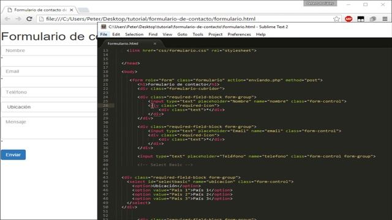The width and height of the screenshot is (392, 220).
Task: Click the formulario-cubridor div code line
Action: pos(181,89)
